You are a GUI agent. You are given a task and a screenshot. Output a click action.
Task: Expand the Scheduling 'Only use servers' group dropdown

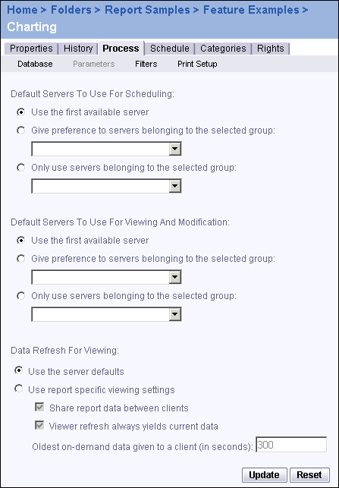pyautogui.click(x=106, y=186)
